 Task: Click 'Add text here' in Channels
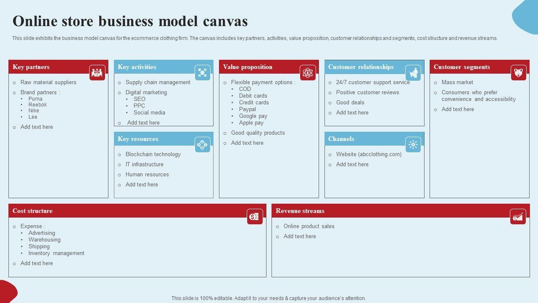coord(352,165)
